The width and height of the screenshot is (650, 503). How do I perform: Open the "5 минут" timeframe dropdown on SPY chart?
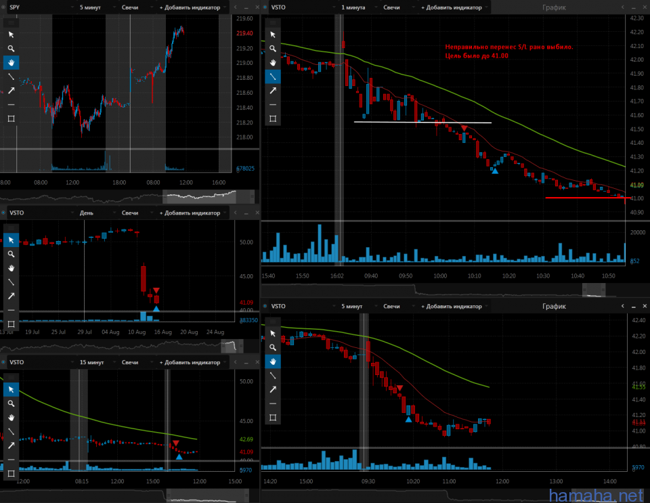point(95,7)
